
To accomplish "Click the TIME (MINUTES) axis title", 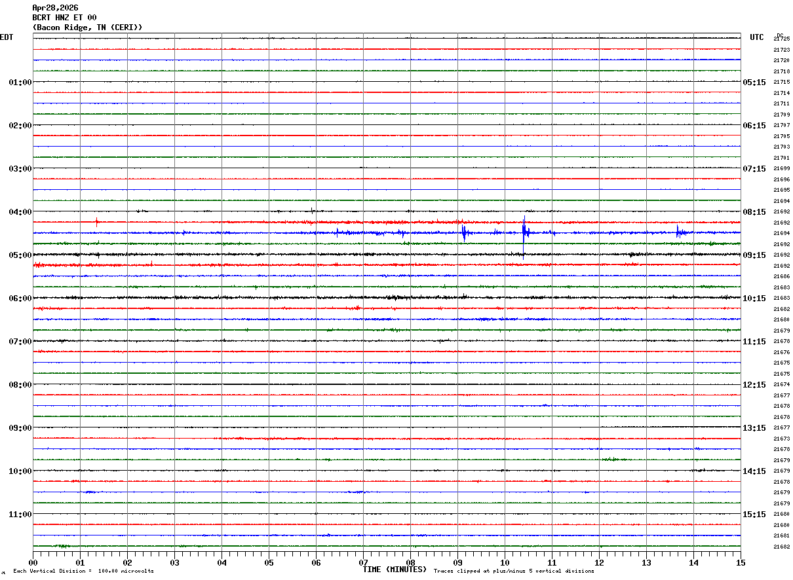I will click(395, 570).
